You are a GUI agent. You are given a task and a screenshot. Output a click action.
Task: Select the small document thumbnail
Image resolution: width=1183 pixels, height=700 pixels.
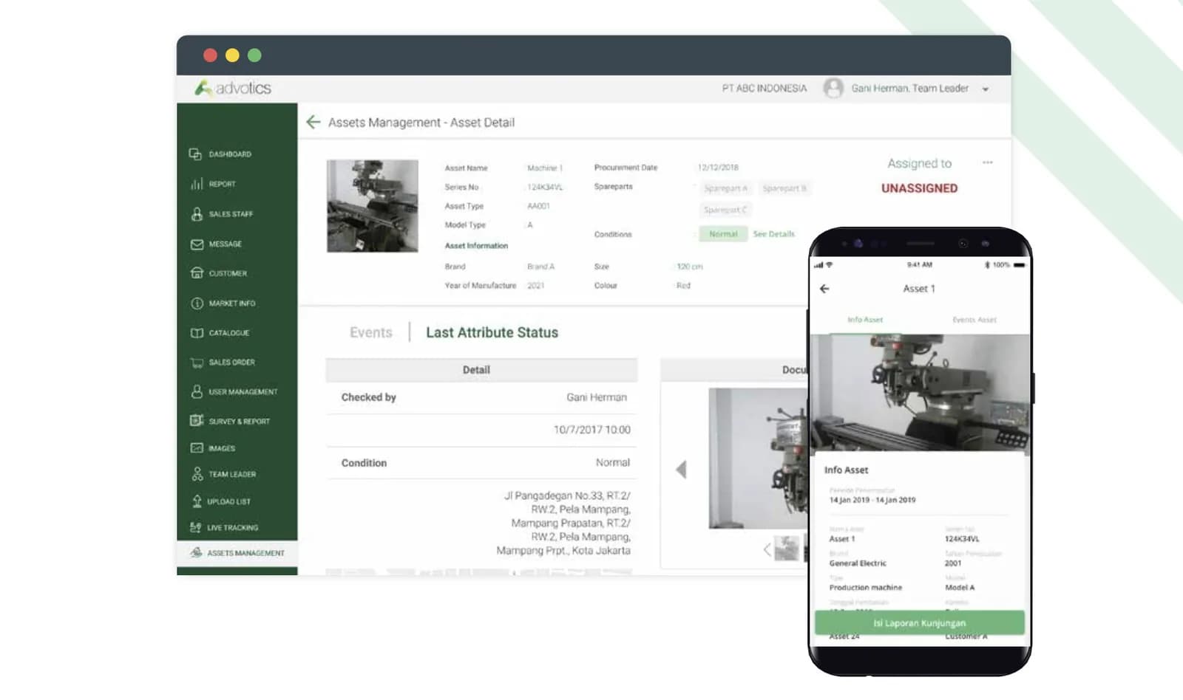tap(786, 548)
